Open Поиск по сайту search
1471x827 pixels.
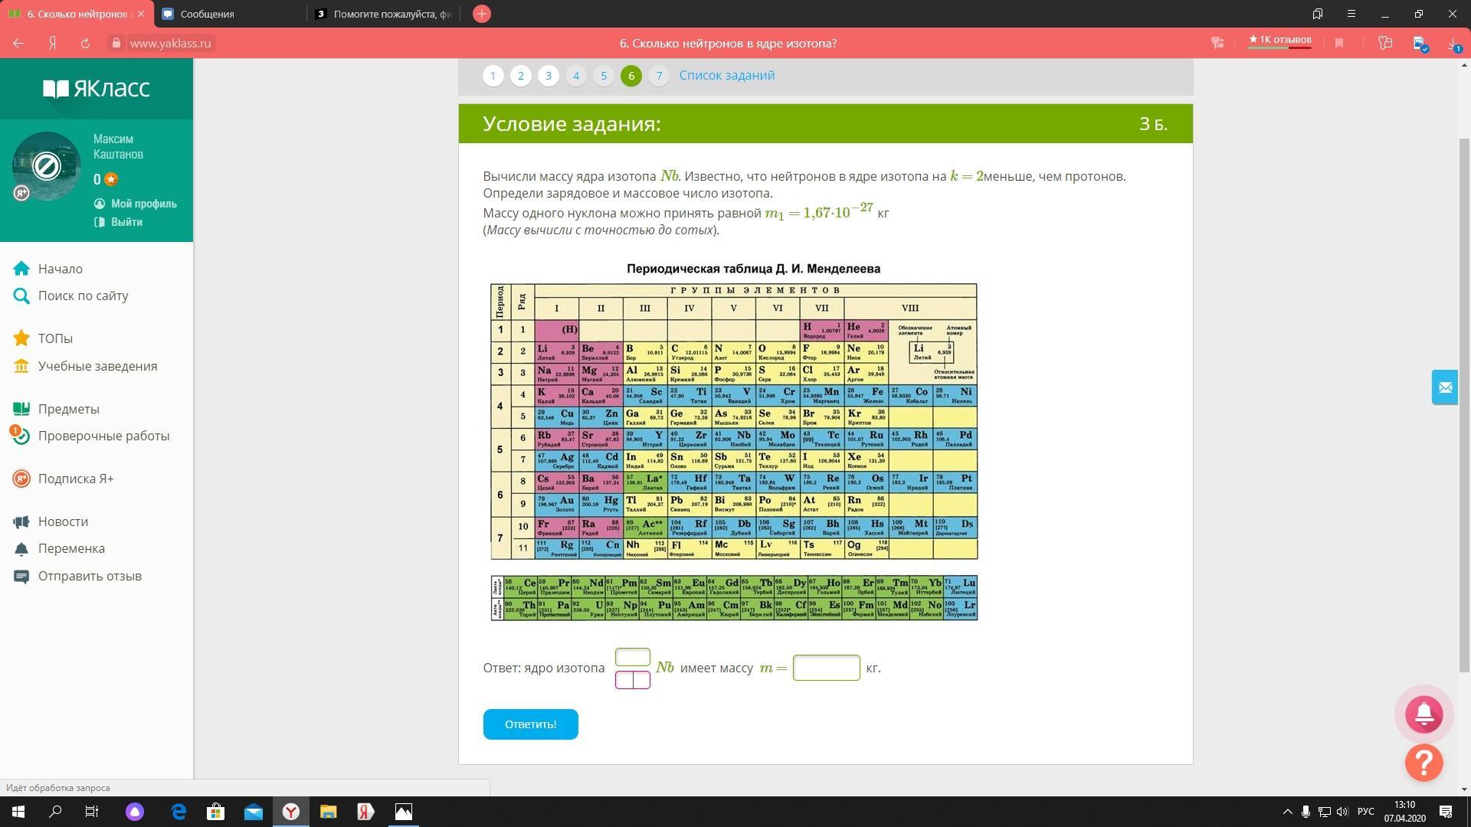click(x=83, y=296)
